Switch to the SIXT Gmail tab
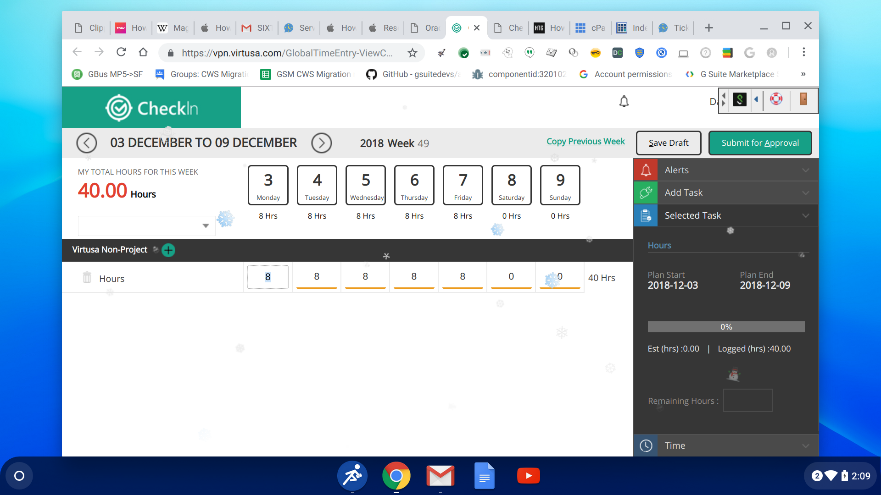Screen dimensions: 881x495 coord(257,28)
